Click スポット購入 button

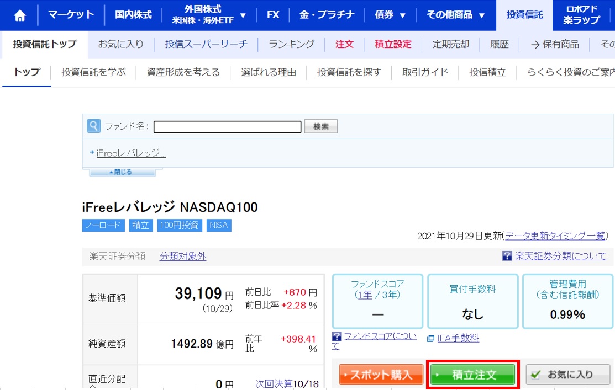381,375
